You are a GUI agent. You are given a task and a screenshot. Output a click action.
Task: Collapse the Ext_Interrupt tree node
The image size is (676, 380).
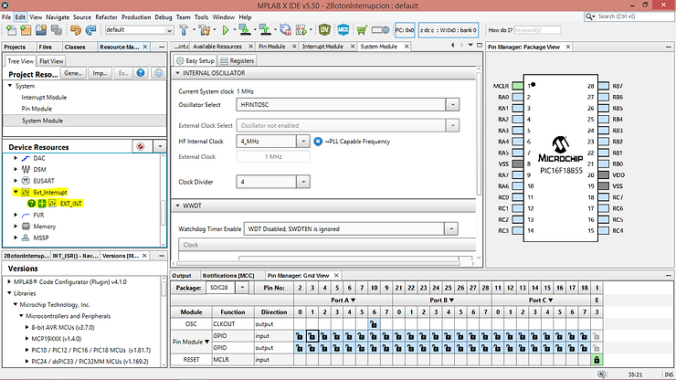click(x=16, y=192)
